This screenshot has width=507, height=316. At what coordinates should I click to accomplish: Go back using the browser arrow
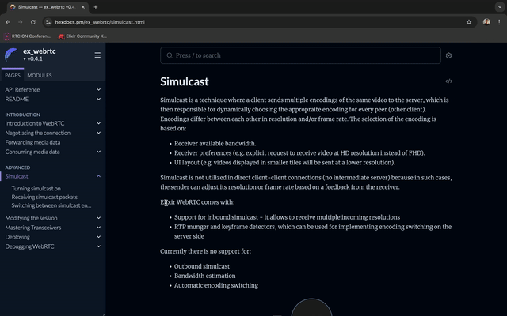8,22
